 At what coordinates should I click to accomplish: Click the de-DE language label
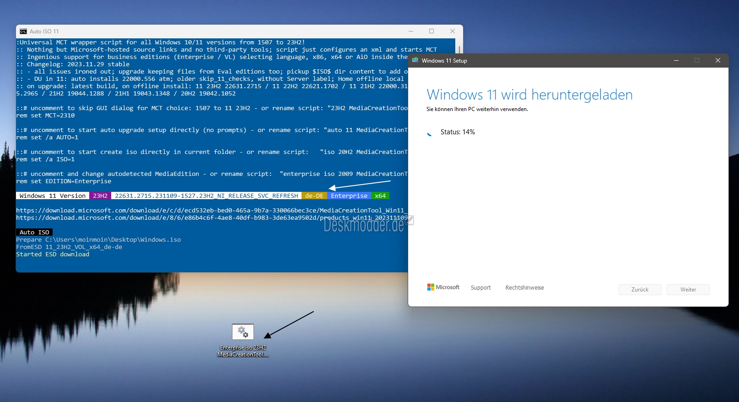coord(314,196)
